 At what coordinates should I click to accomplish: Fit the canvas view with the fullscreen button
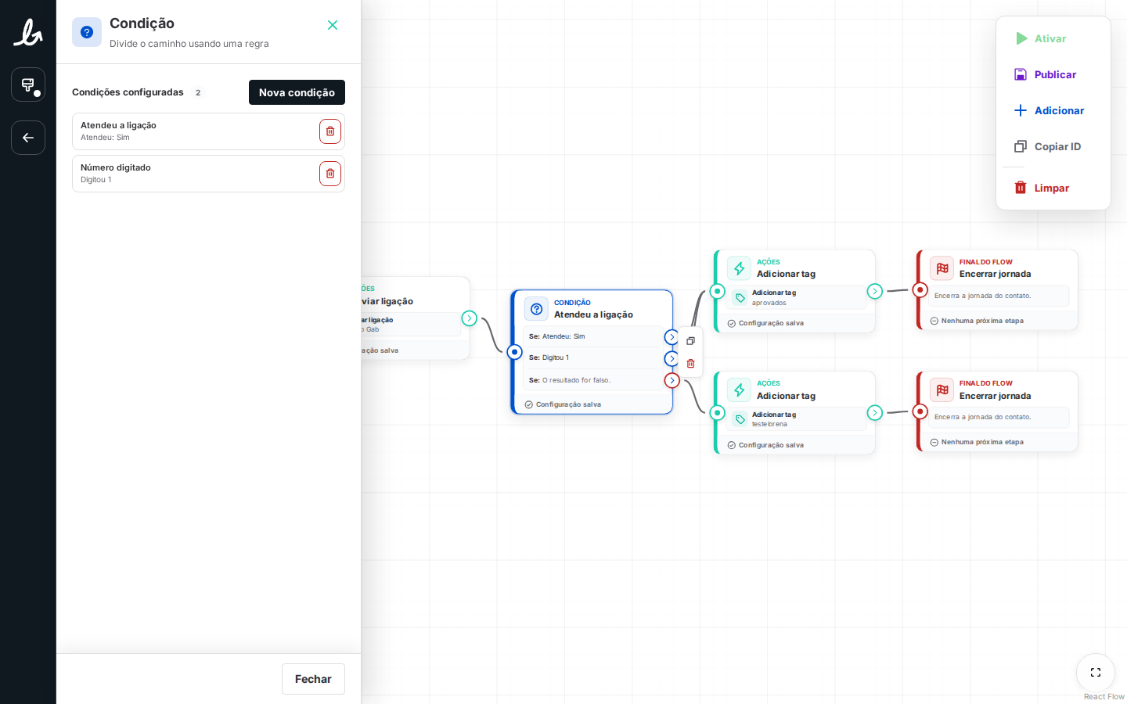pos(1096,673)
